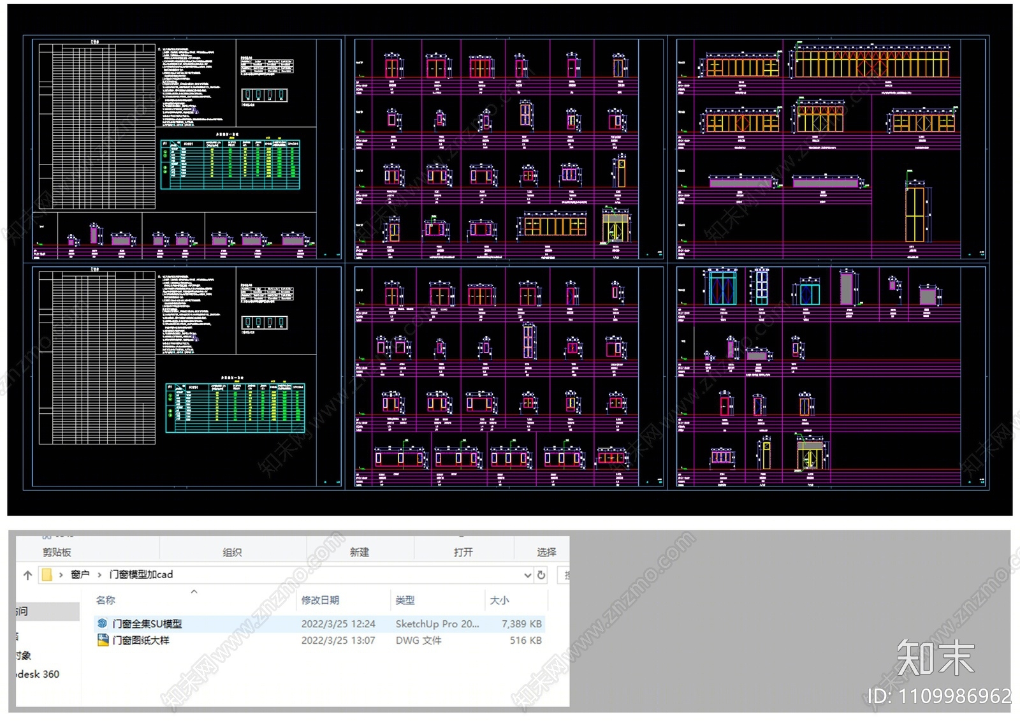The image size is (1020, 721).
Task: Click the 门窗模型加cad breadcrumb folder
Action: (141, 574)
